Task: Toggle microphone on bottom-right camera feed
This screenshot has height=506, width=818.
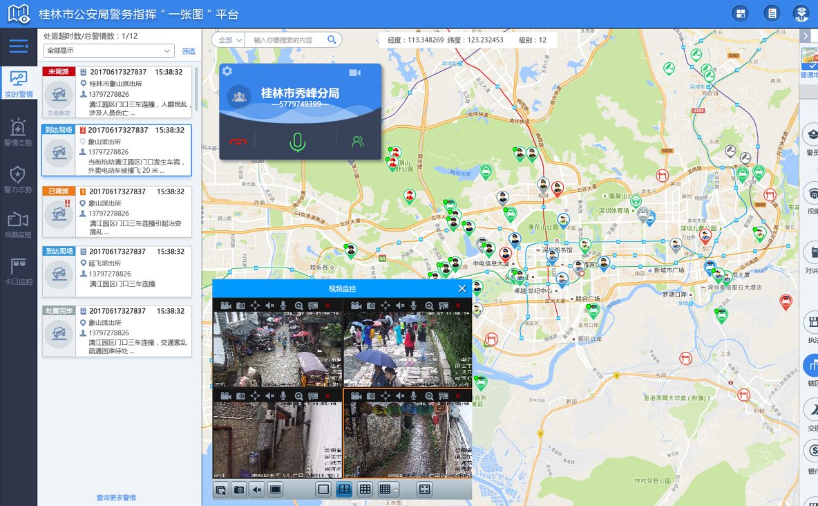Action: tap(414, 396)
